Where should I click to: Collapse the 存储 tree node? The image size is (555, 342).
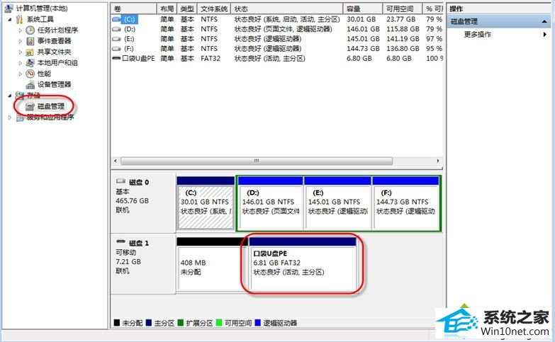9,96
